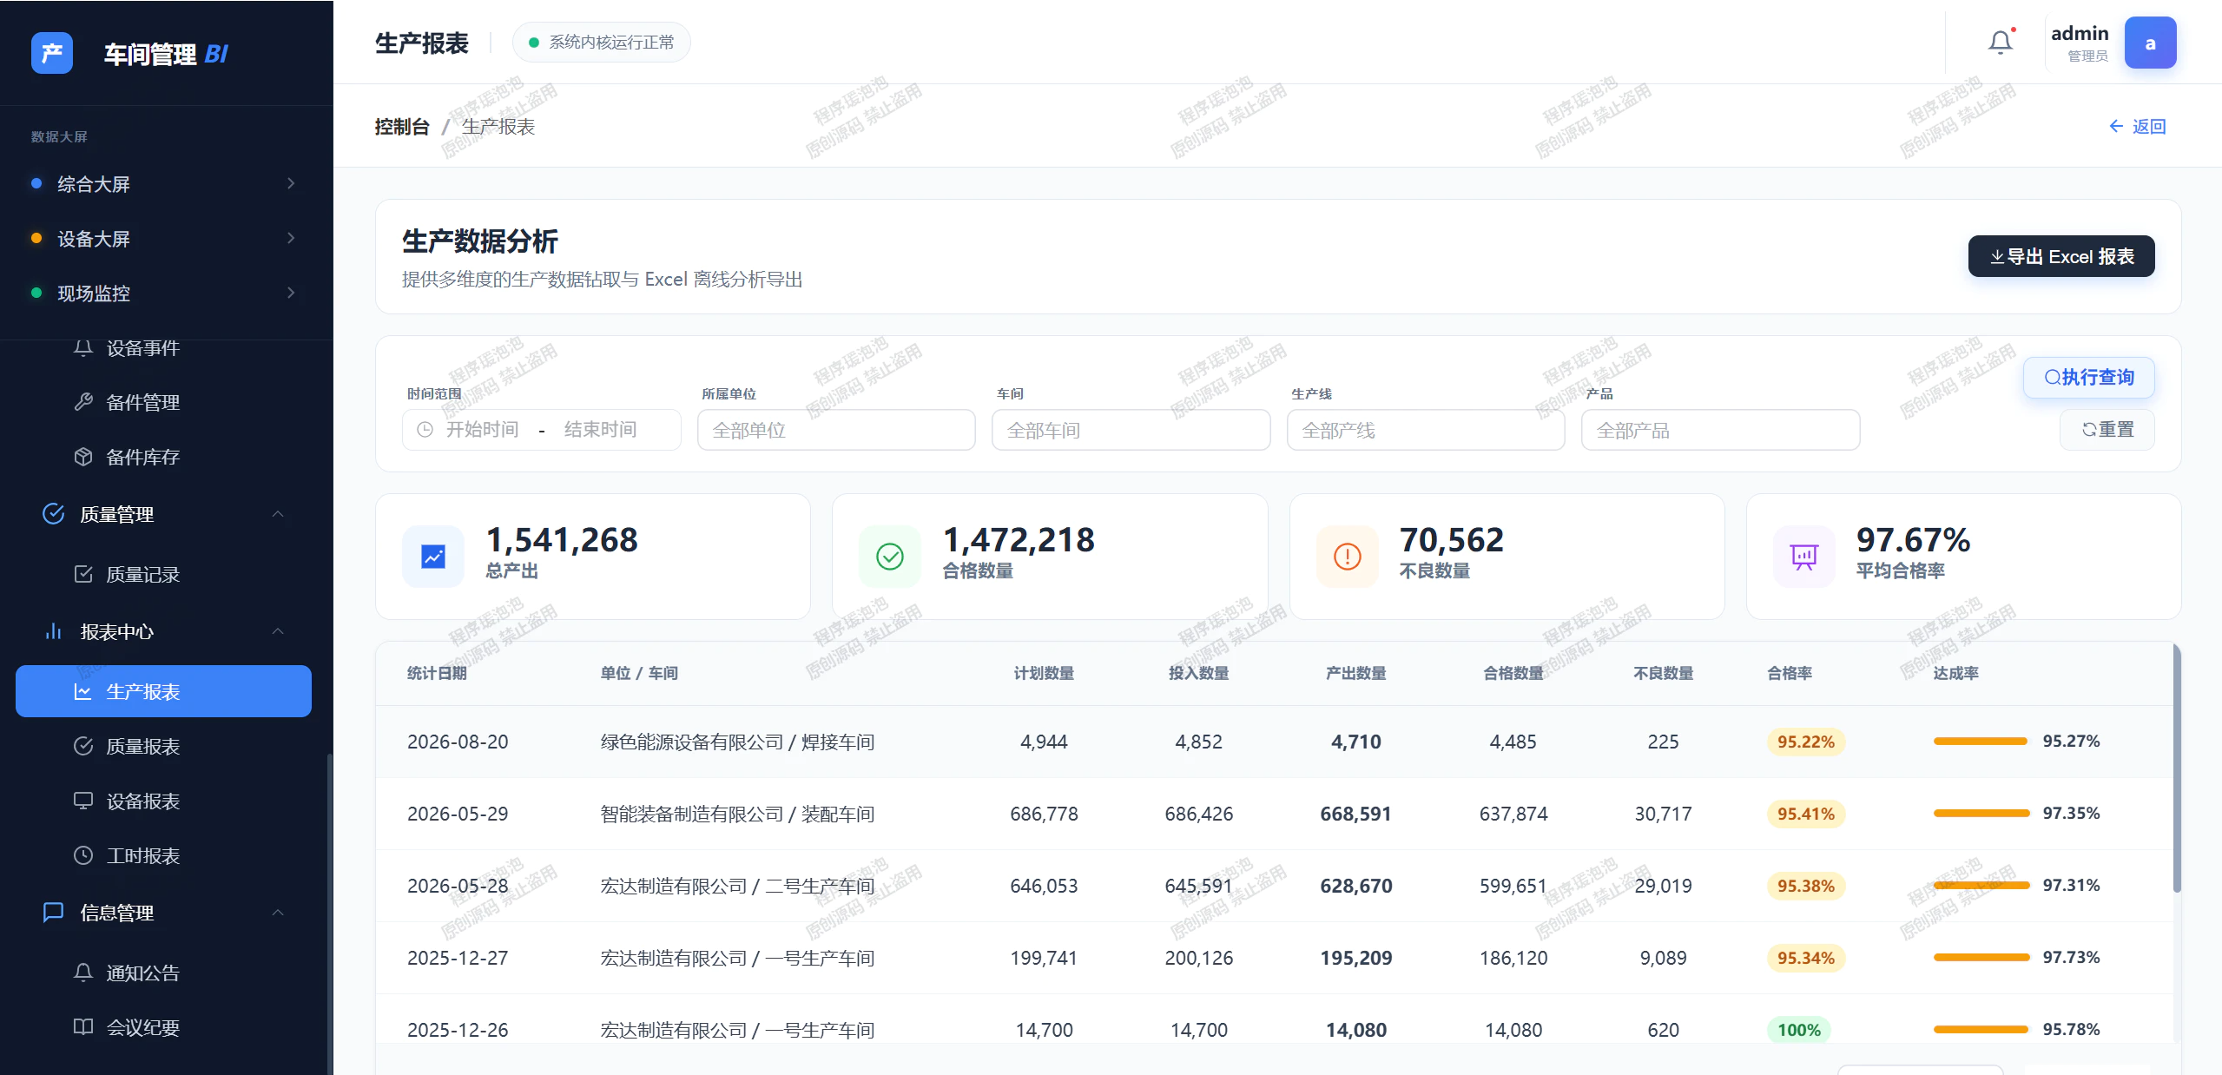Click the table vertical scrollbar
Image resolution: width=2222 pixels, height=1075 pixels.
pos(2176,768)
